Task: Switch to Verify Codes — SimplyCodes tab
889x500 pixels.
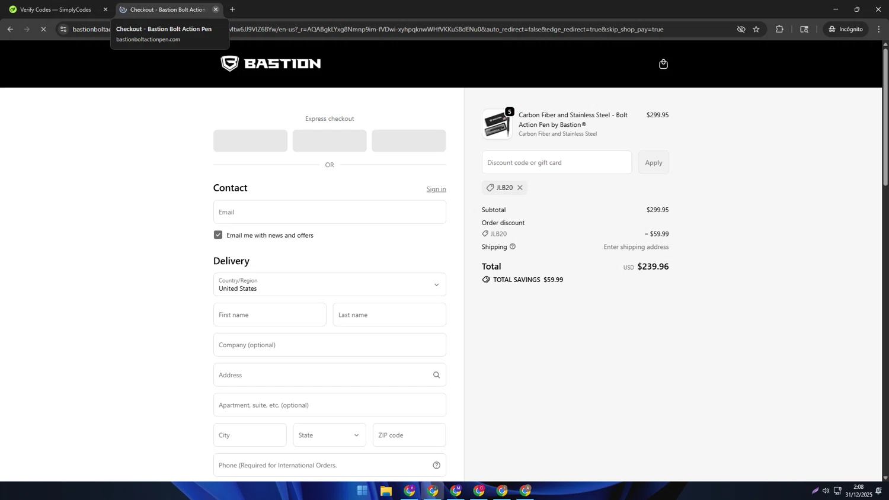Action: click(x=55, y=9)
